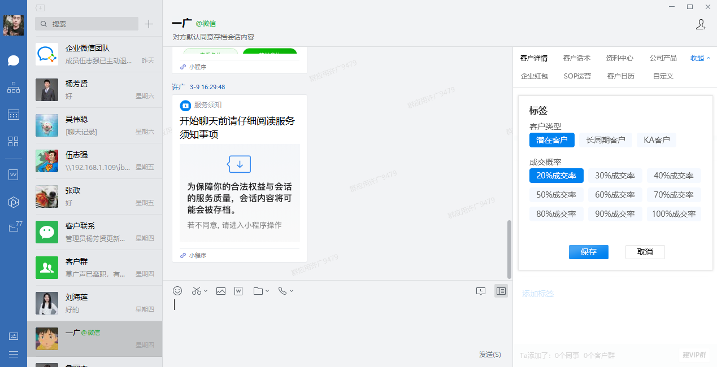The width and height of the screenshot is (717, 367).
Task: Collapse the tab panel with 收起
Action: (700, 58)
